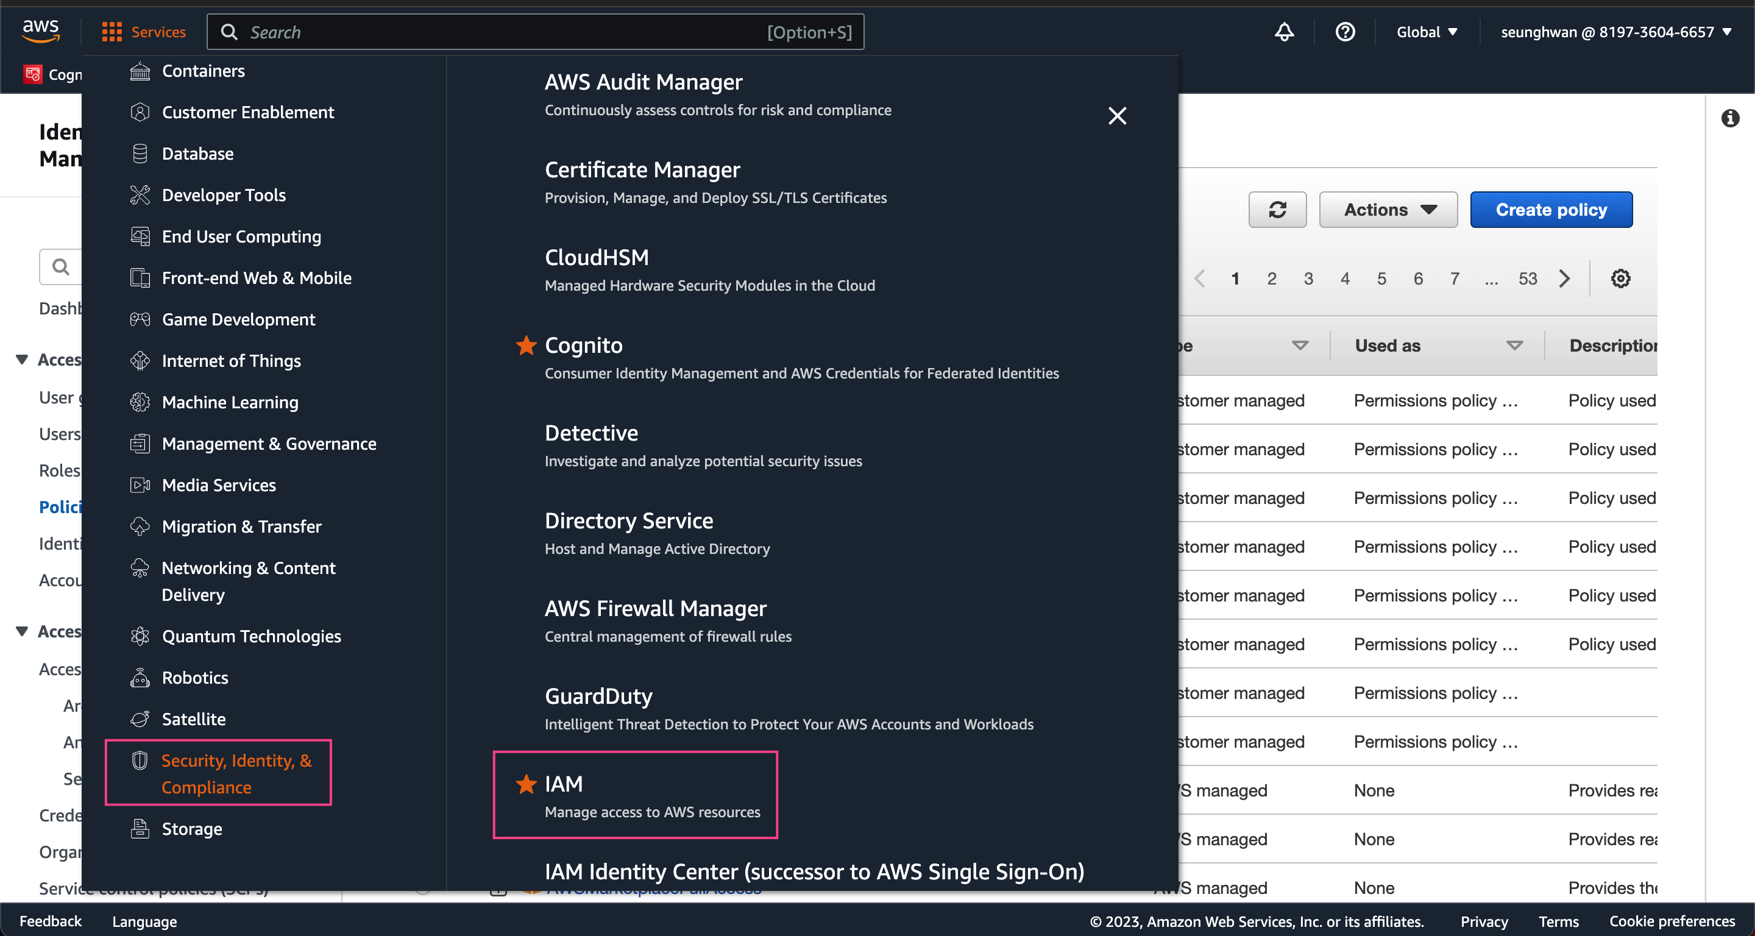Open the seunghwan account menu
This screenshot has width=1755, height=936.
pyautogui.click(x=1615, y=32)
